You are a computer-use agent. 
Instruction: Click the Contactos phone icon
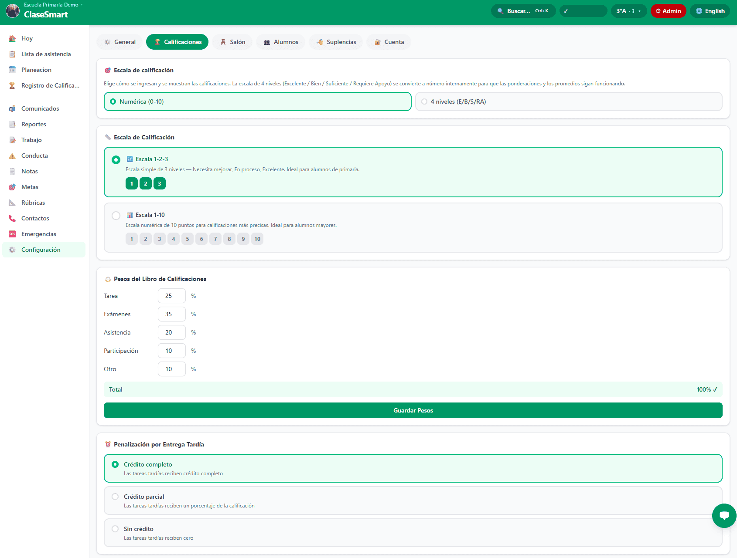[12, 218]
